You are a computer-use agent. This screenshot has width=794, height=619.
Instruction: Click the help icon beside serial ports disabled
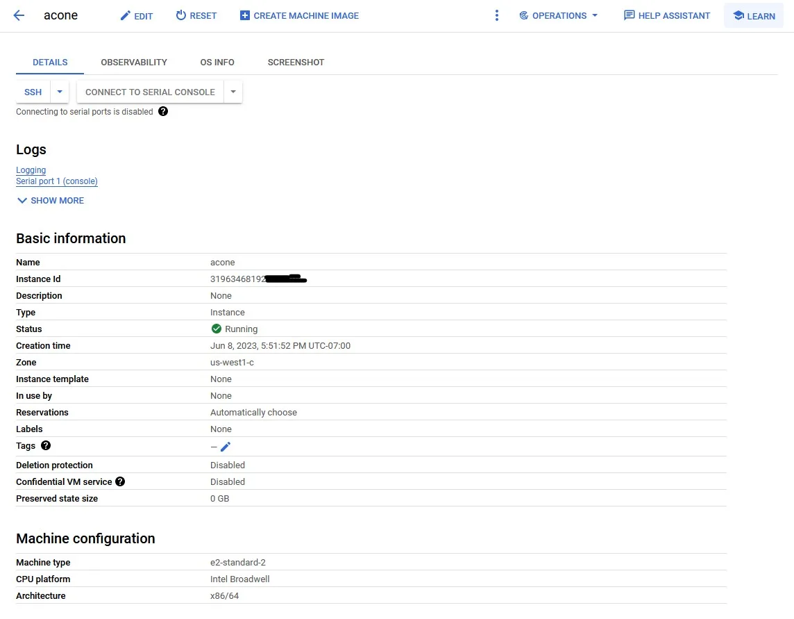[x=163, y=111]
